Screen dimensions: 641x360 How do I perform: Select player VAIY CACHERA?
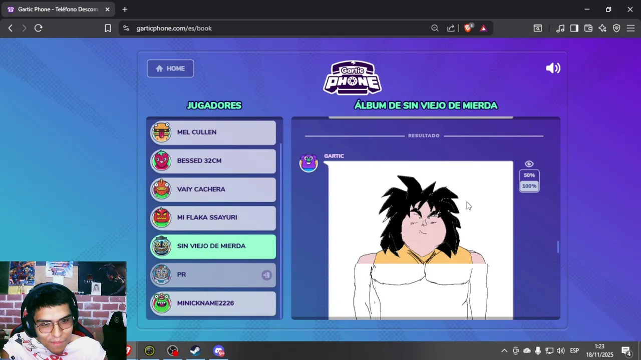pos(213,189)
